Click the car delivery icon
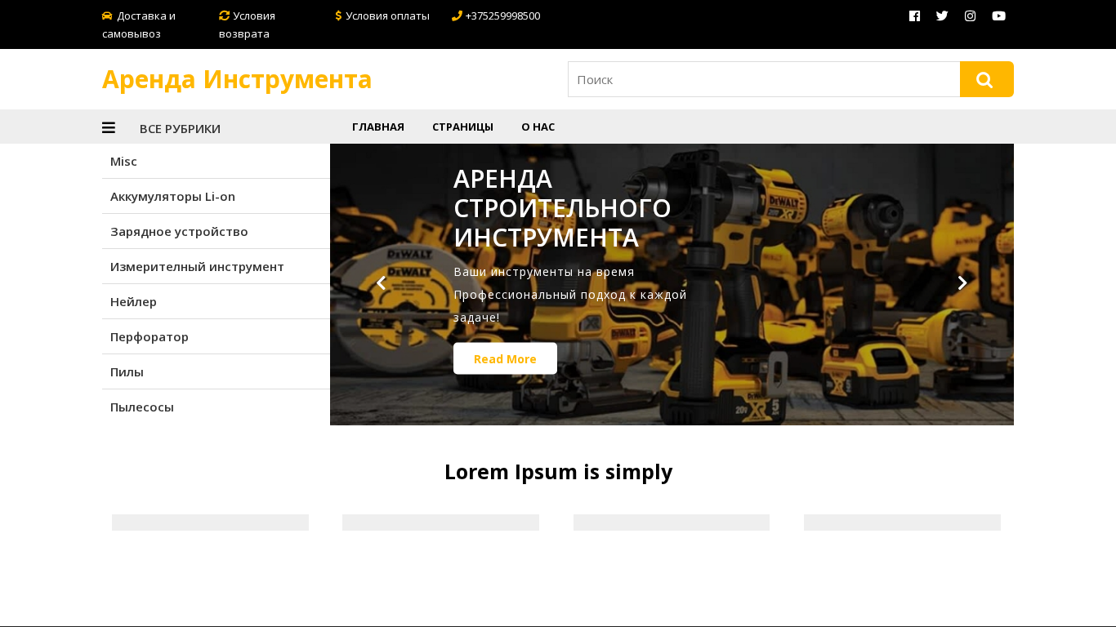 pos(107,16)
